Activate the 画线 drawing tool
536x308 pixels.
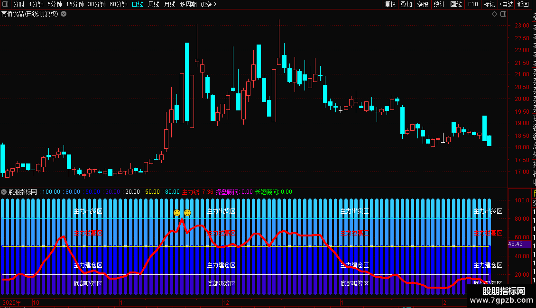coord(456,4)
